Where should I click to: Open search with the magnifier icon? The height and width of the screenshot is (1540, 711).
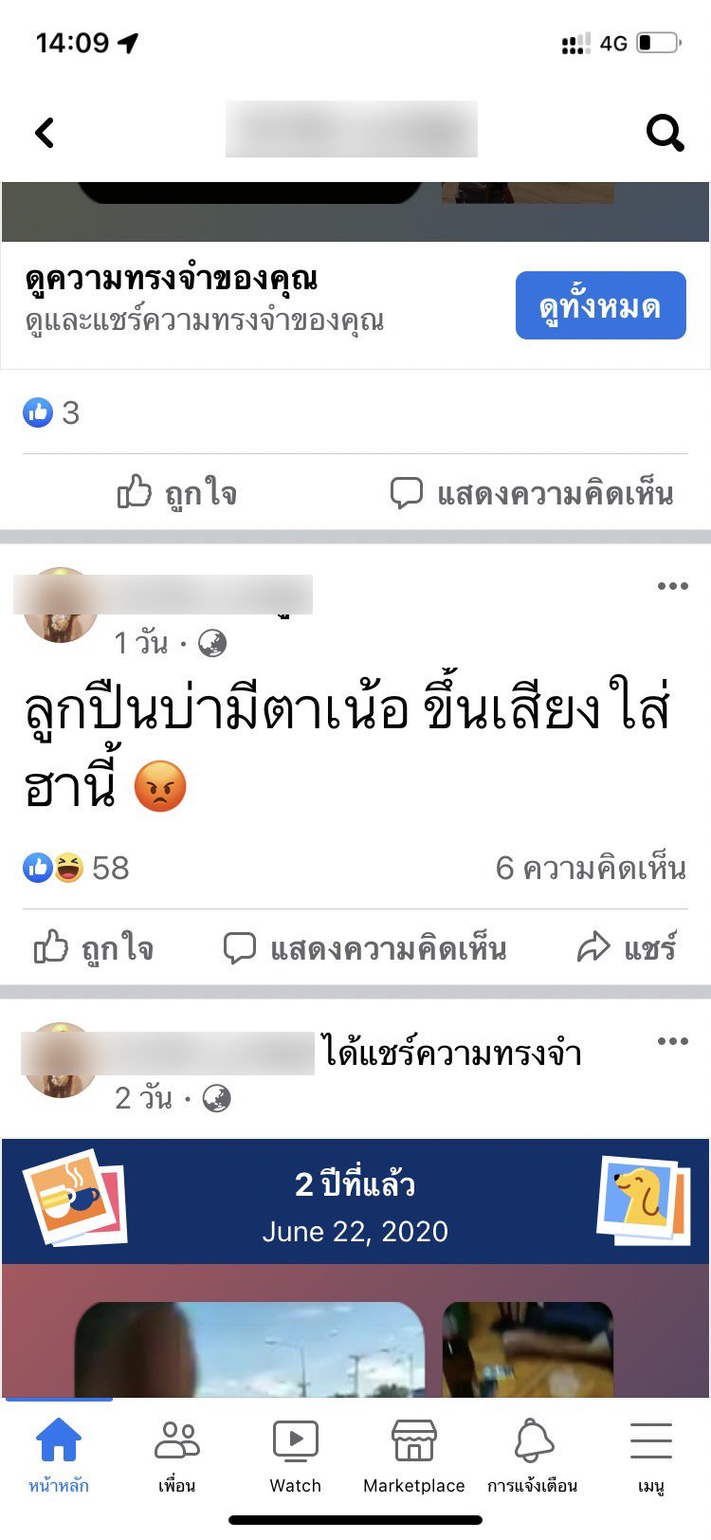tap(665, 133)
